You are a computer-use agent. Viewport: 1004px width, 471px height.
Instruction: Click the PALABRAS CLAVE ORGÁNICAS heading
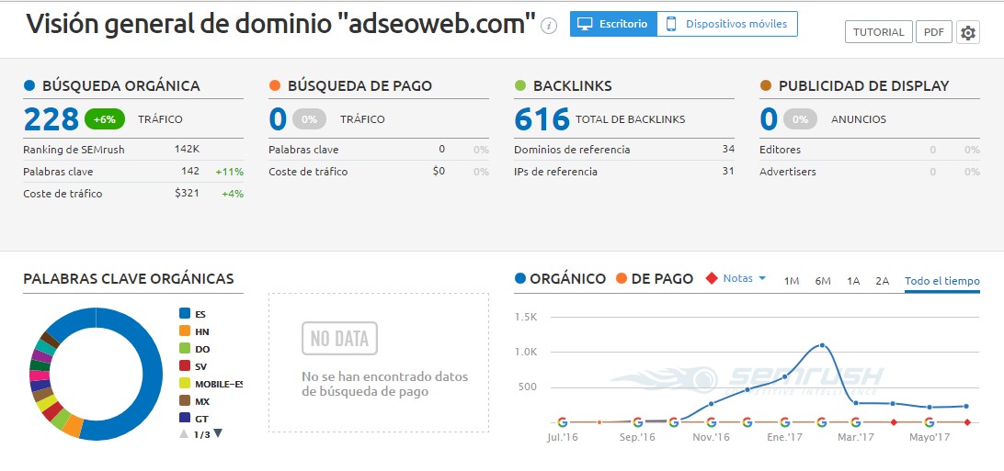(x=129, y=278)
